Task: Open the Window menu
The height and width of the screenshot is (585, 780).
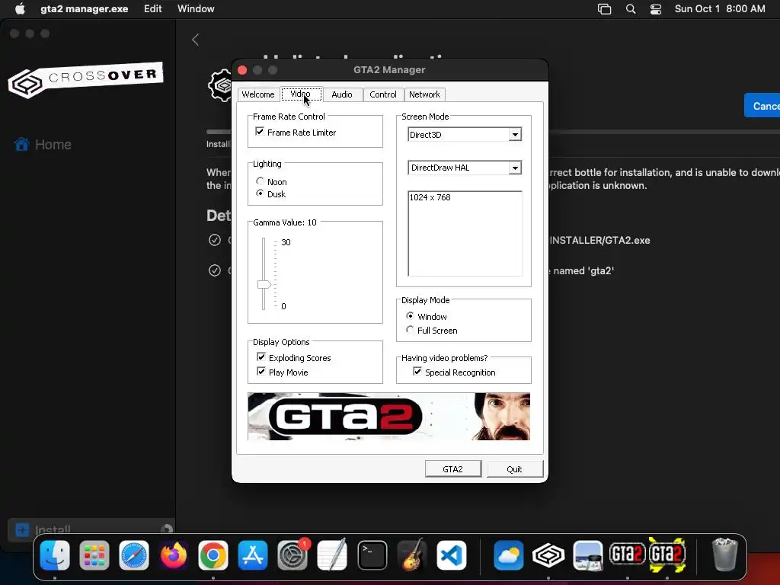Action: [196, 9]
